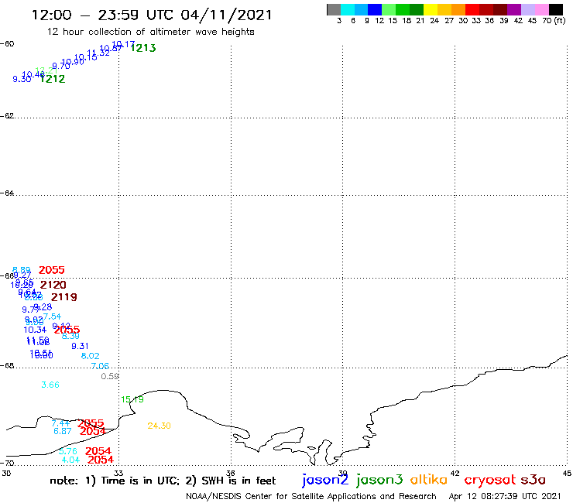
Task: Click the red 2054 label beside 5.76
Action: point(98,451)
